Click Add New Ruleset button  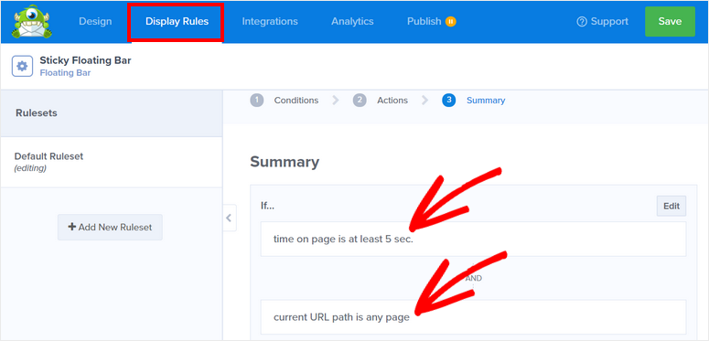[110, 228]
